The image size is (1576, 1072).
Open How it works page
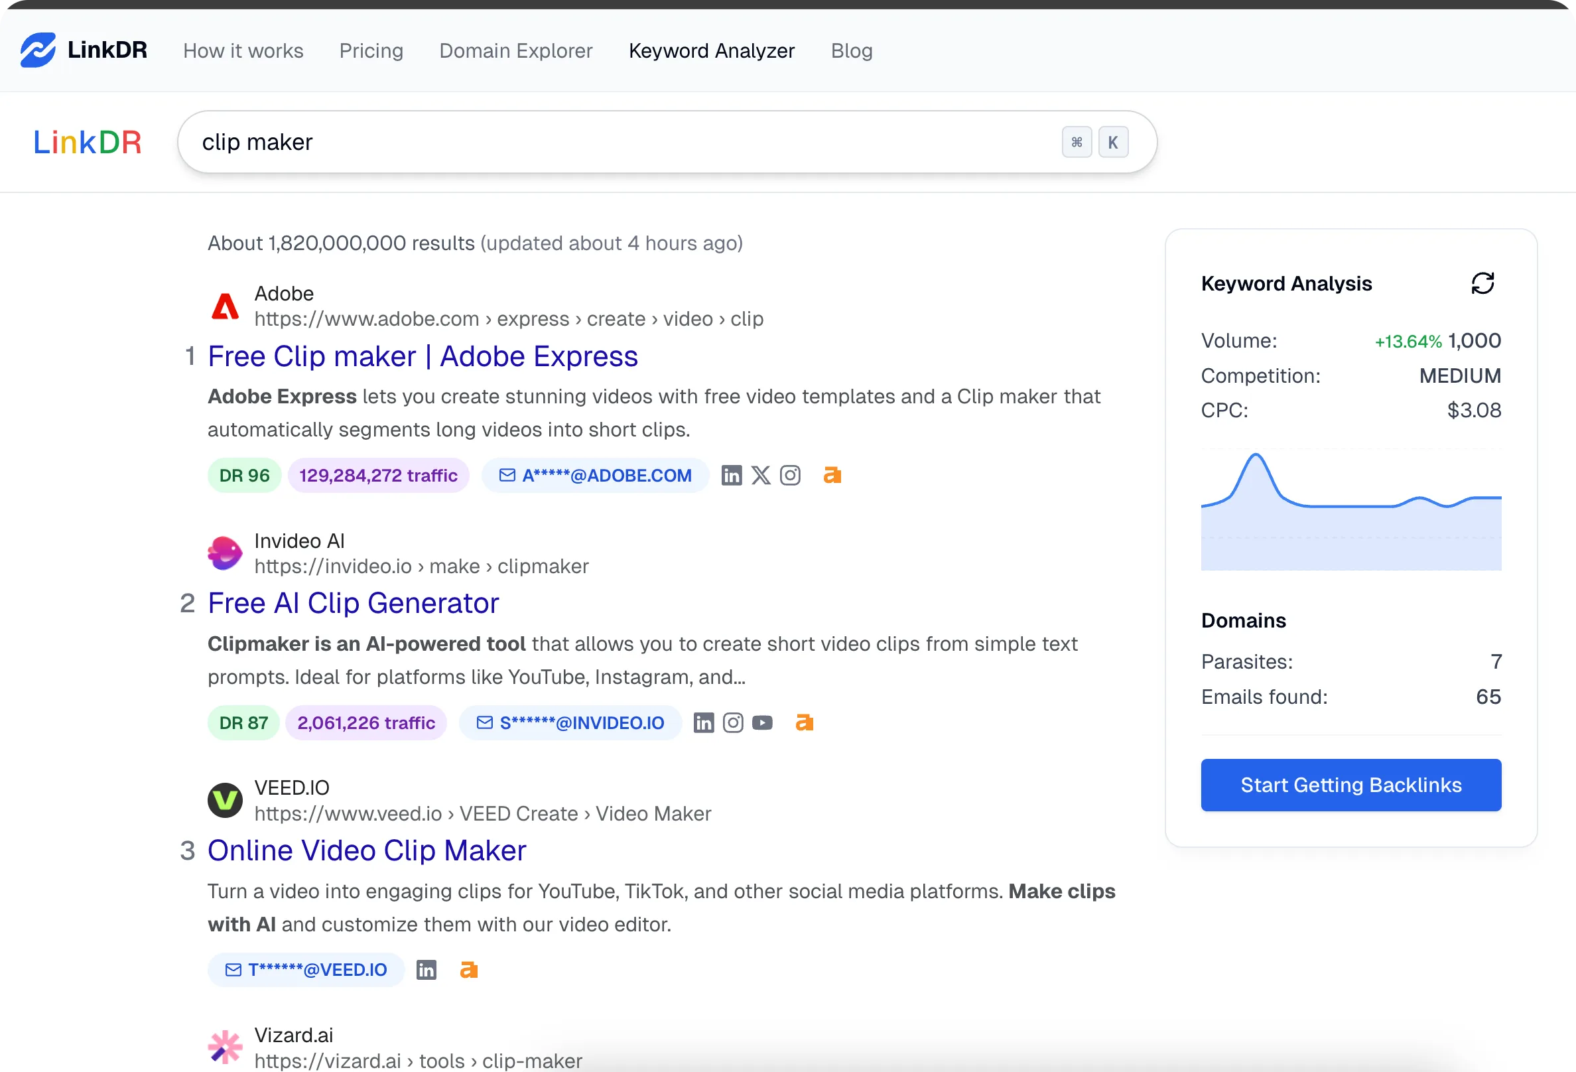point(243,51)
